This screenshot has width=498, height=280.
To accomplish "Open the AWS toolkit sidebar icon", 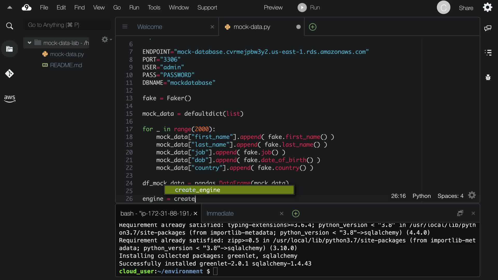I will coord(10,99).
